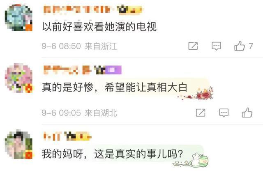View the profile picture of the 真的是好惨 commenter
This screenshot has width=263, height=173.
pos(18,78)
